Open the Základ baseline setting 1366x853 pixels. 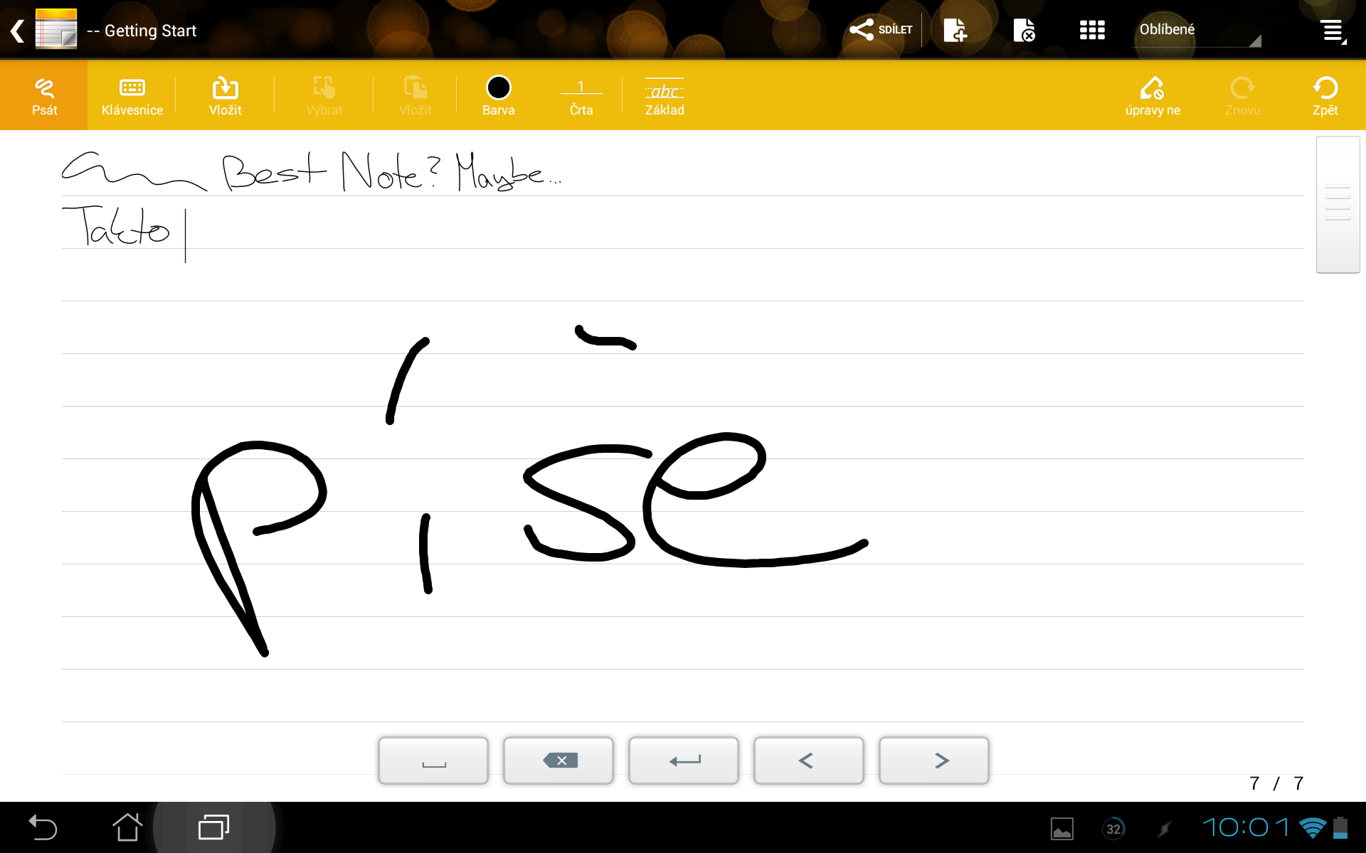(665, 95)
